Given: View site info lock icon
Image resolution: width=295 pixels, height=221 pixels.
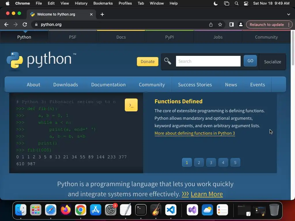Looking at the screenshot, I should (36, 25).
